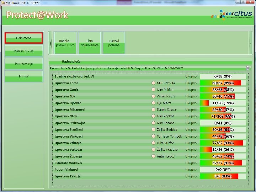Screen dimensions: 256x192
Task: Select the 'Ispostava Ilok' label
Action: pos(65,96)
